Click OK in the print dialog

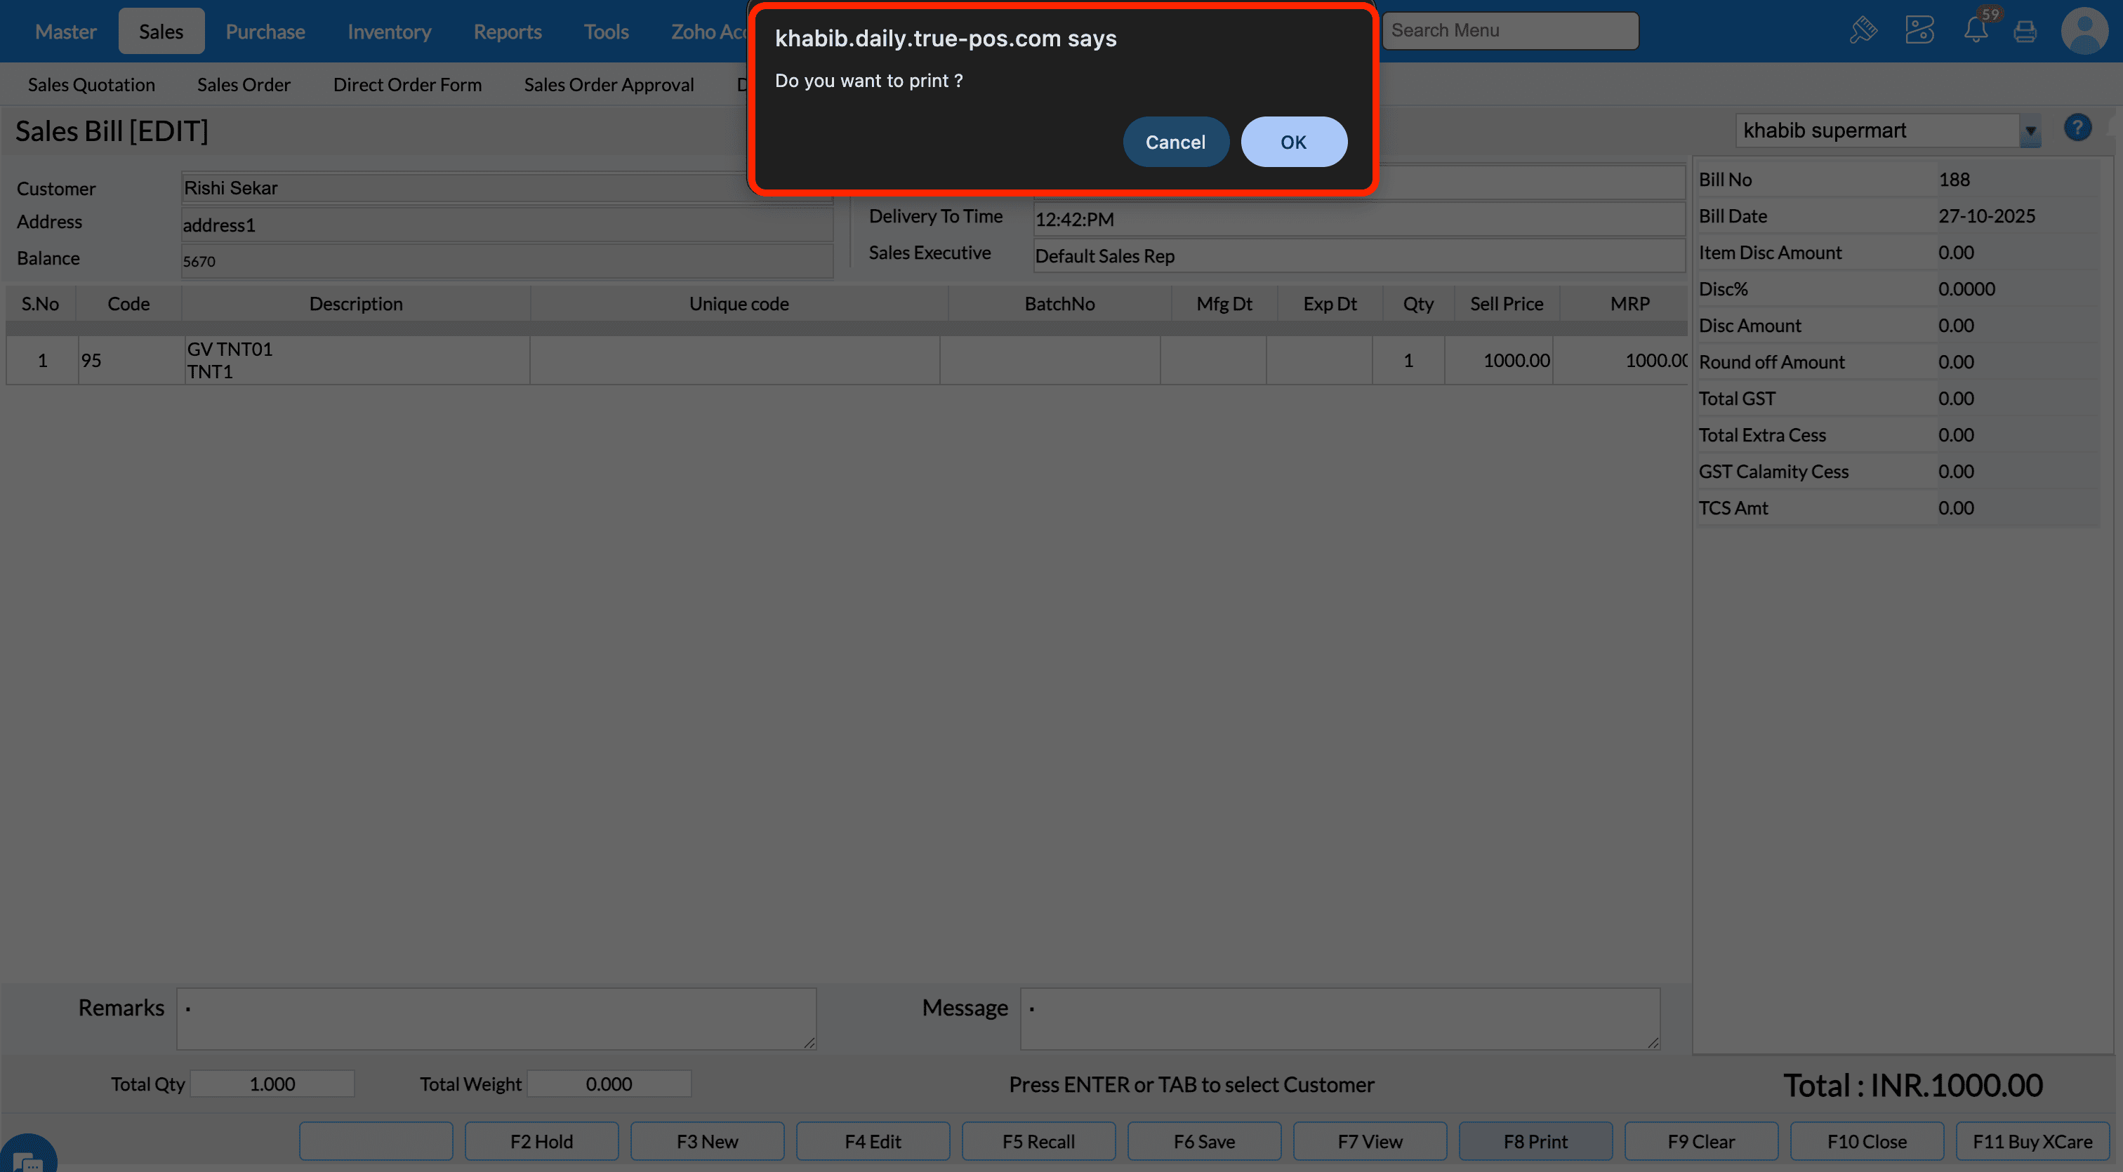[x=1293, y=142]
